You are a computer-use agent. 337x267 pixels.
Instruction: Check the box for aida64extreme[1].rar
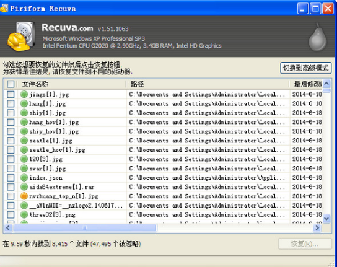pos(11,186)
